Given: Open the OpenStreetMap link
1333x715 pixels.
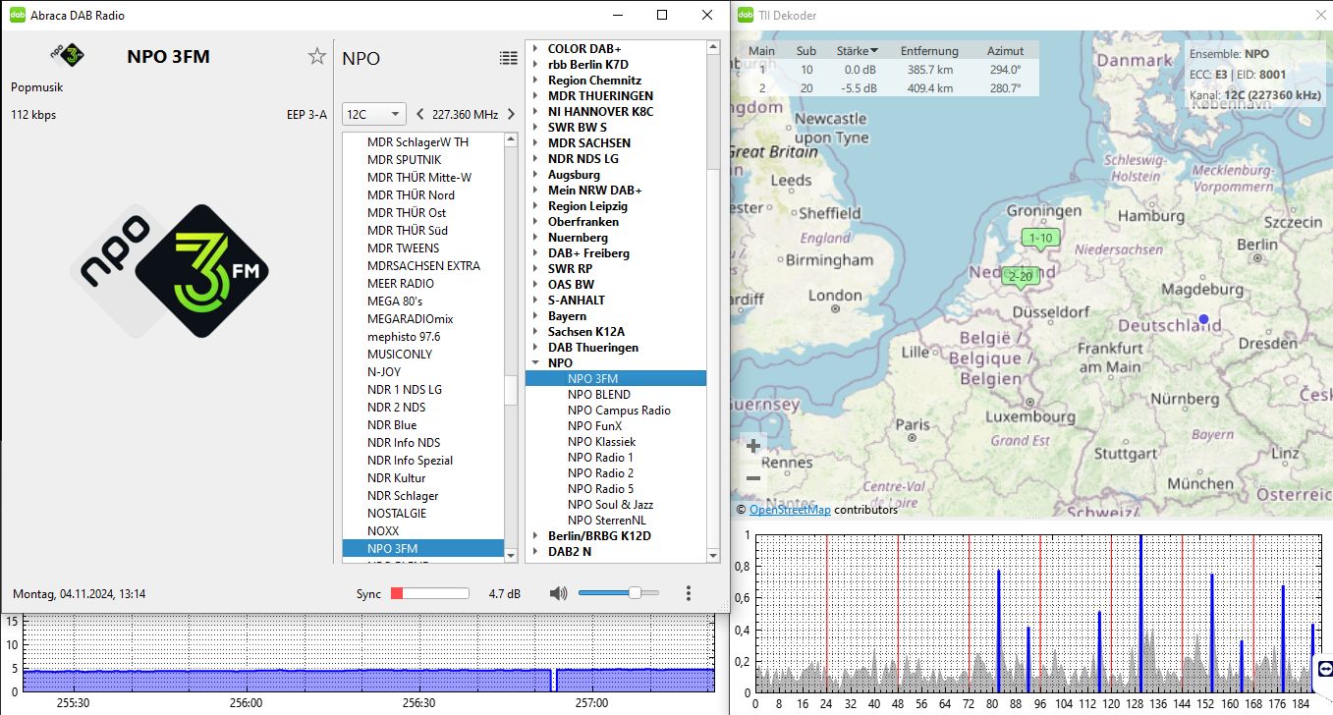Looking at the screenshot, I should (790, 510).
